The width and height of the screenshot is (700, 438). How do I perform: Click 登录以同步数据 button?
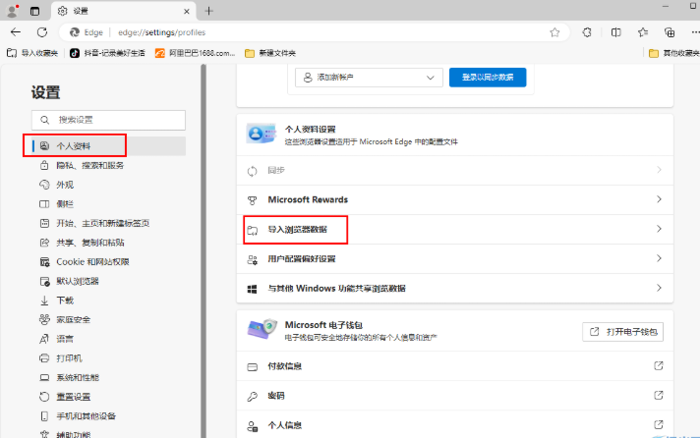point(488,78)
